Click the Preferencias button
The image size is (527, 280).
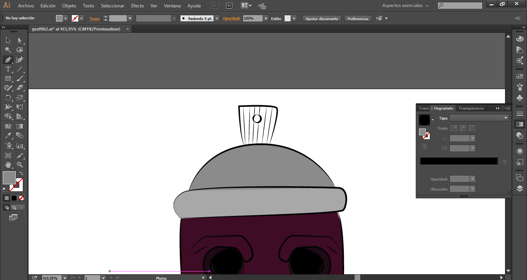click(x=358, y=19)
